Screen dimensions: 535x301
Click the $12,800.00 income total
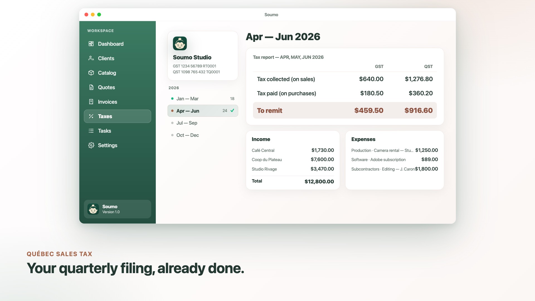319,182
